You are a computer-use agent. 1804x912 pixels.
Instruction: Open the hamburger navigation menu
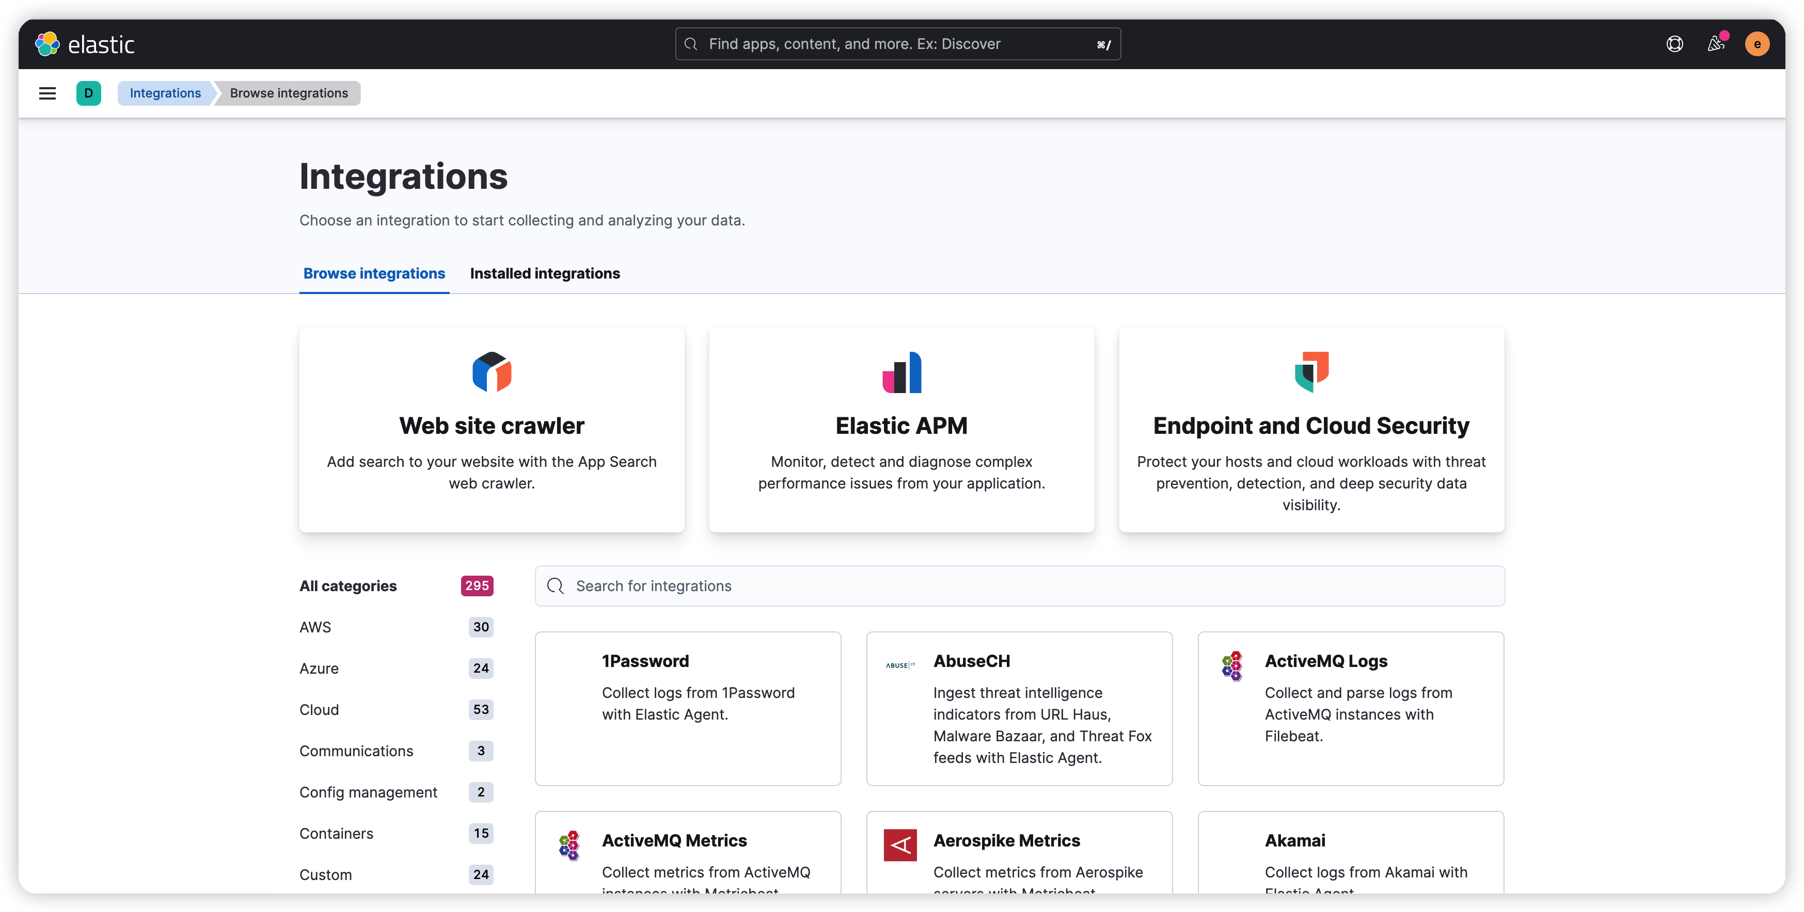tap(47, 93)
